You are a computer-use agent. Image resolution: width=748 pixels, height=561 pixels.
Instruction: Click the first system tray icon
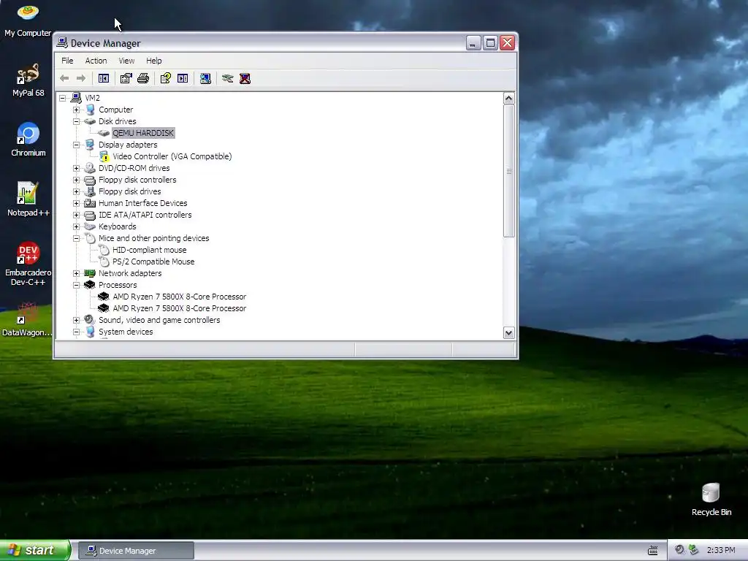[x=679, y=550]
